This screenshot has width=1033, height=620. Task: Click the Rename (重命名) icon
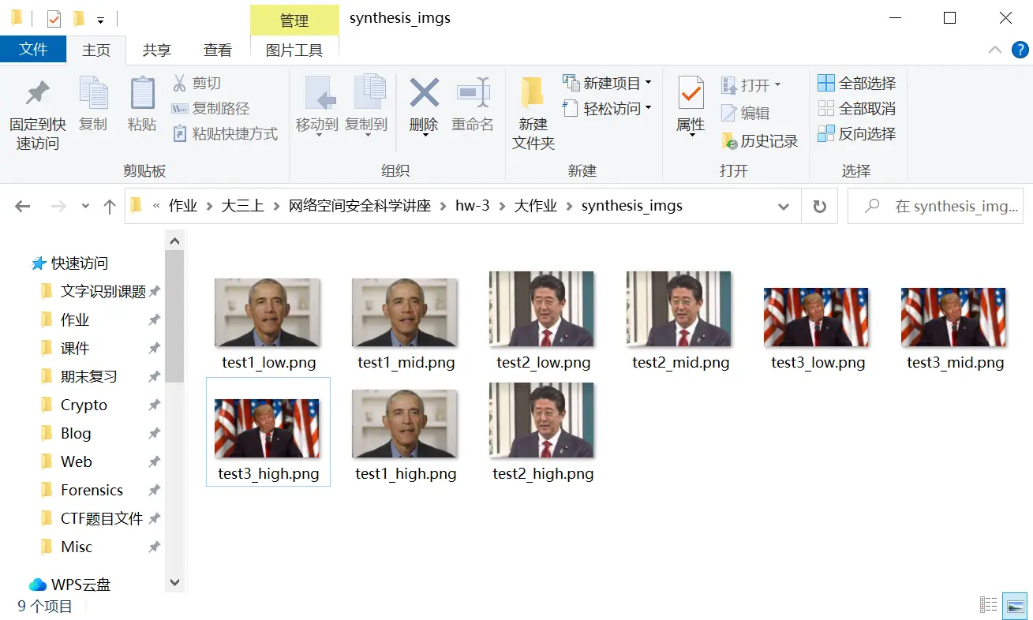(x=473, y=94)
